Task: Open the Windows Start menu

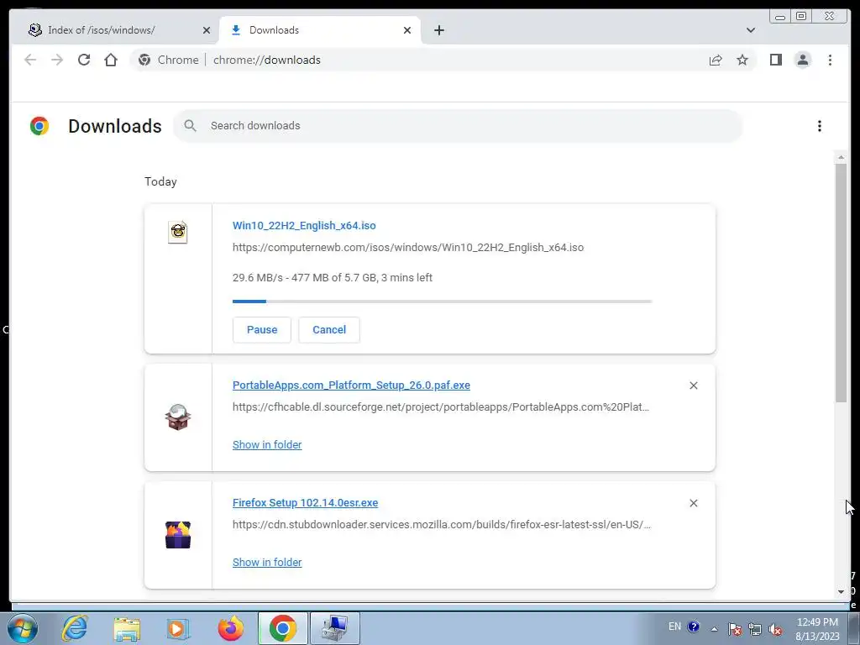Action: (x=23, y=628)
